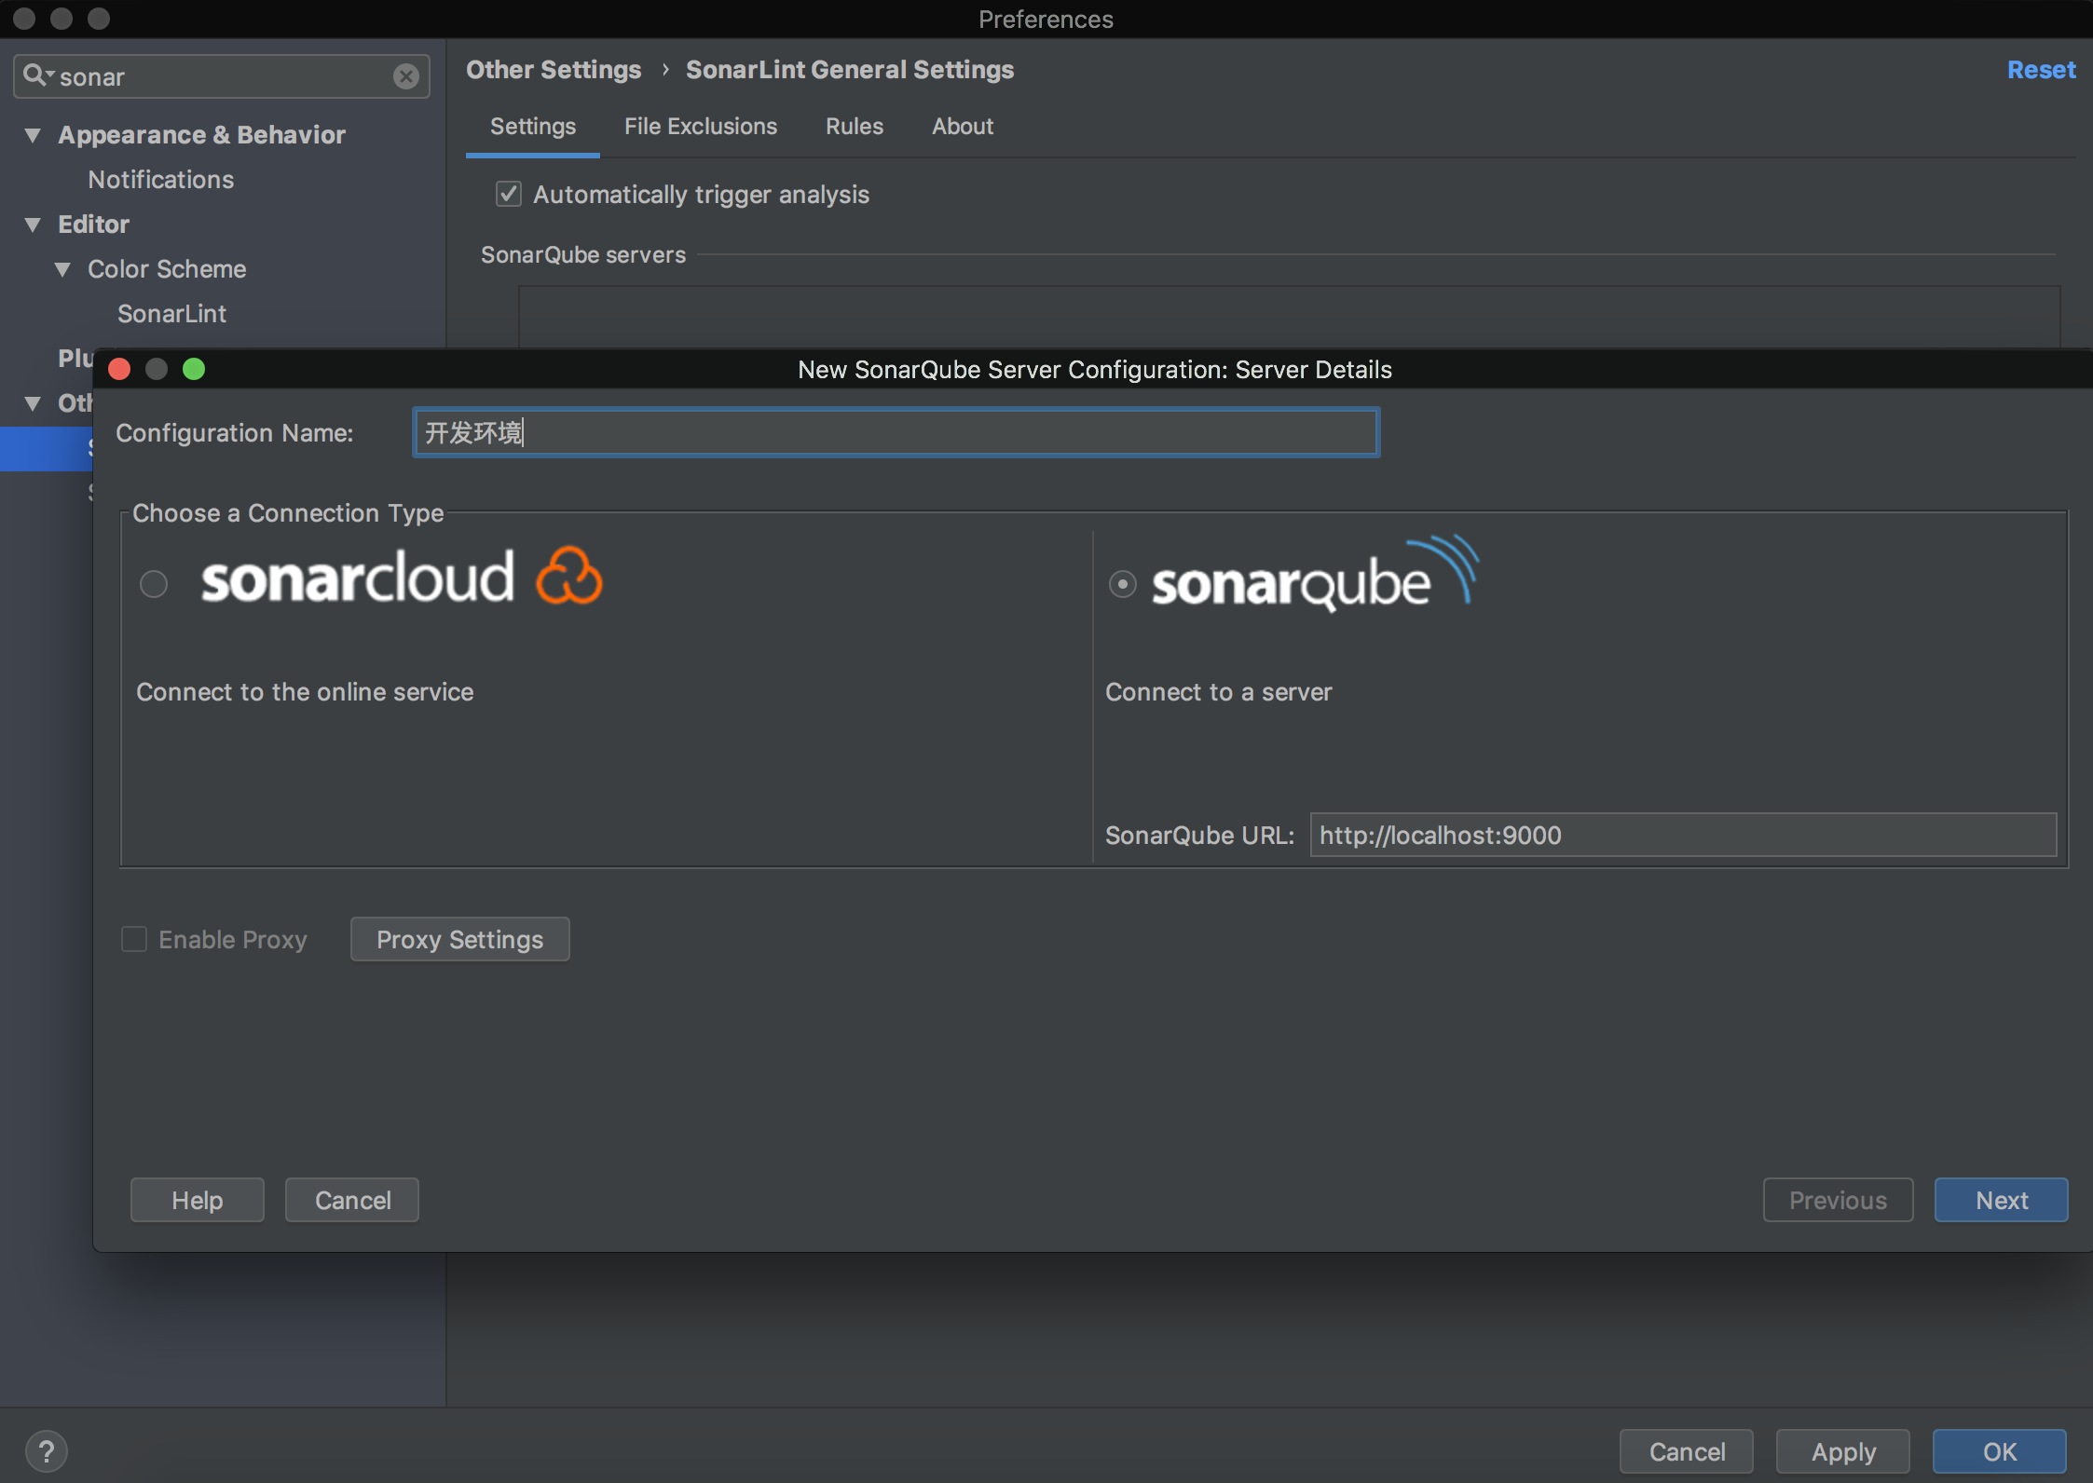Clear the sonar search text
The height and width of the screenshot is (1483, 2093).
point(405,76)
